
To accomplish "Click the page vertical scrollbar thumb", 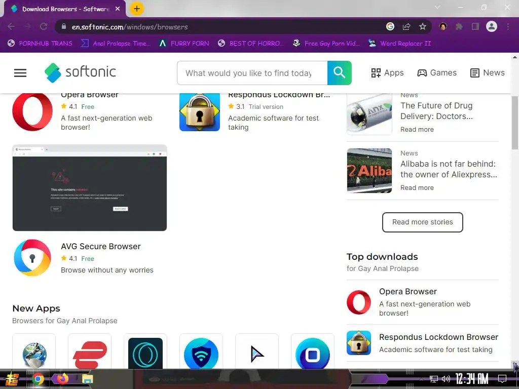I will click(x=515, y=123).
